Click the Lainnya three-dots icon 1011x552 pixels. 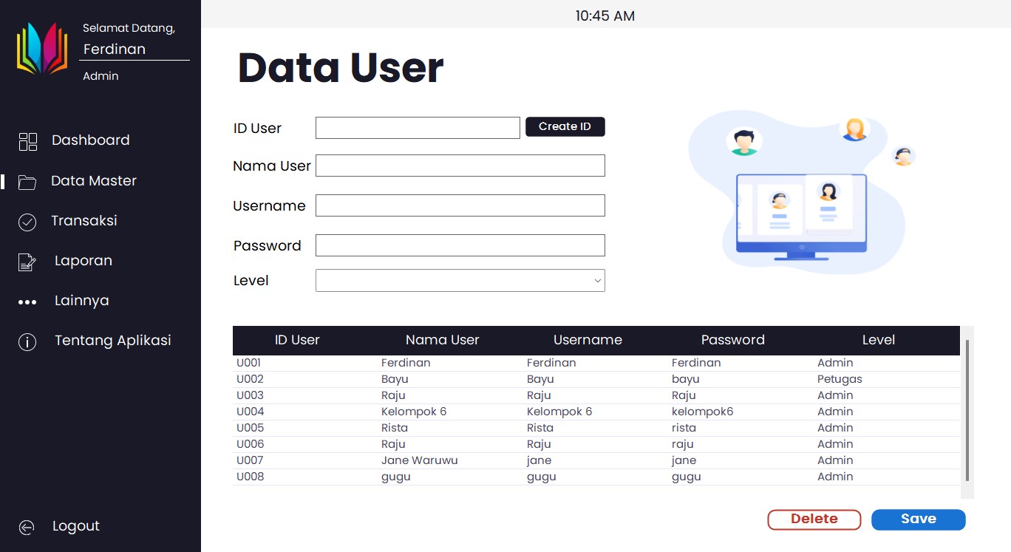[x=27, y=302]
